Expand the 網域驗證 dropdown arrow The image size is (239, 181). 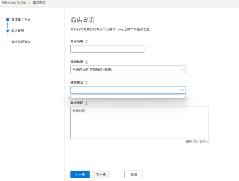(x=182, y=70)
